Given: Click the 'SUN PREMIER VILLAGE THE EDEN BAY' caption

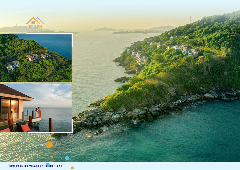Looking at the screenshot, I should click(x=36, y=166).
